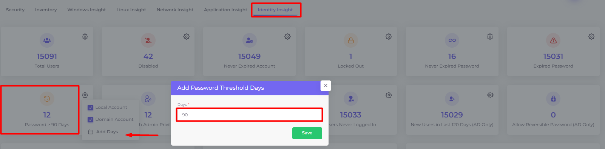Image resolution: width=605 pixels, height=149 pixels.
Task: Click the gear icon on Disabled card
Action: (186, 36)
